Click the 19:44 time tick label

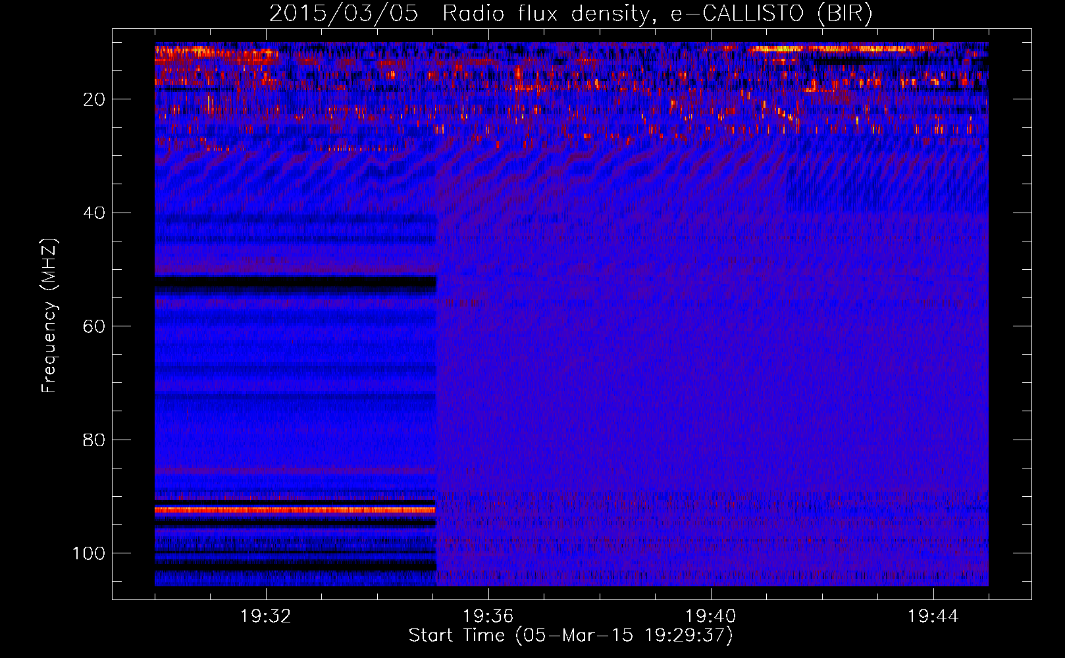point(933,617)
